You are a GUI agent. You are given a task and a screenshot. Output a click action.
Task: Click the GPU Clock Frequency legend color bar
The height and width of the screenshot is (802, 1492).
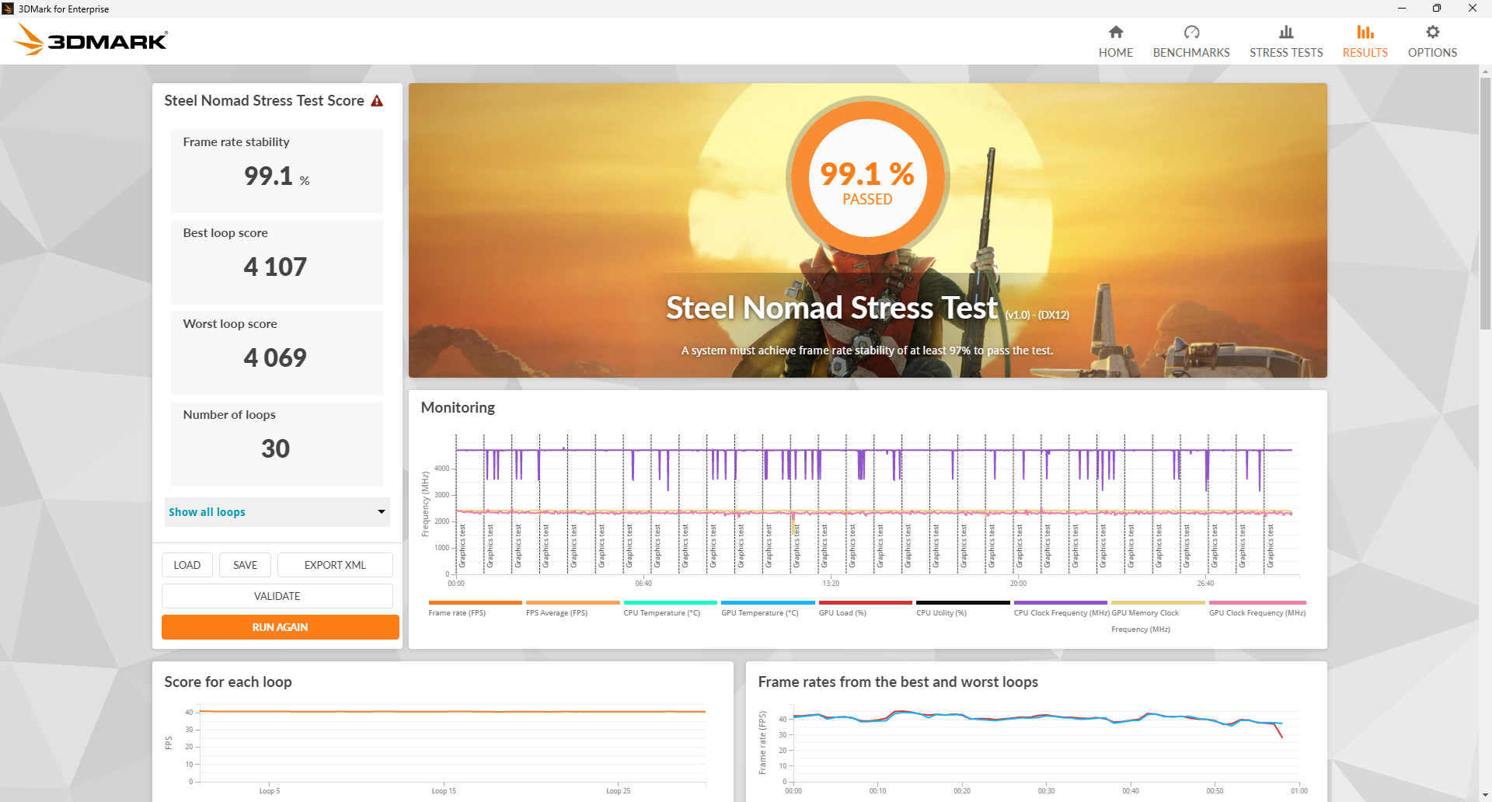(x=1257, y=602)
